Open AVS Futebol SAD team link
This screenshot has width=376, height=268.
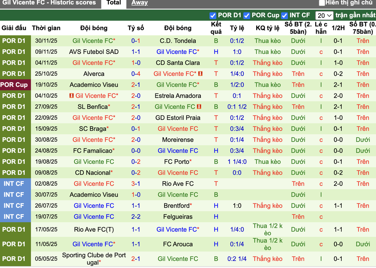(x=94, y=52)
